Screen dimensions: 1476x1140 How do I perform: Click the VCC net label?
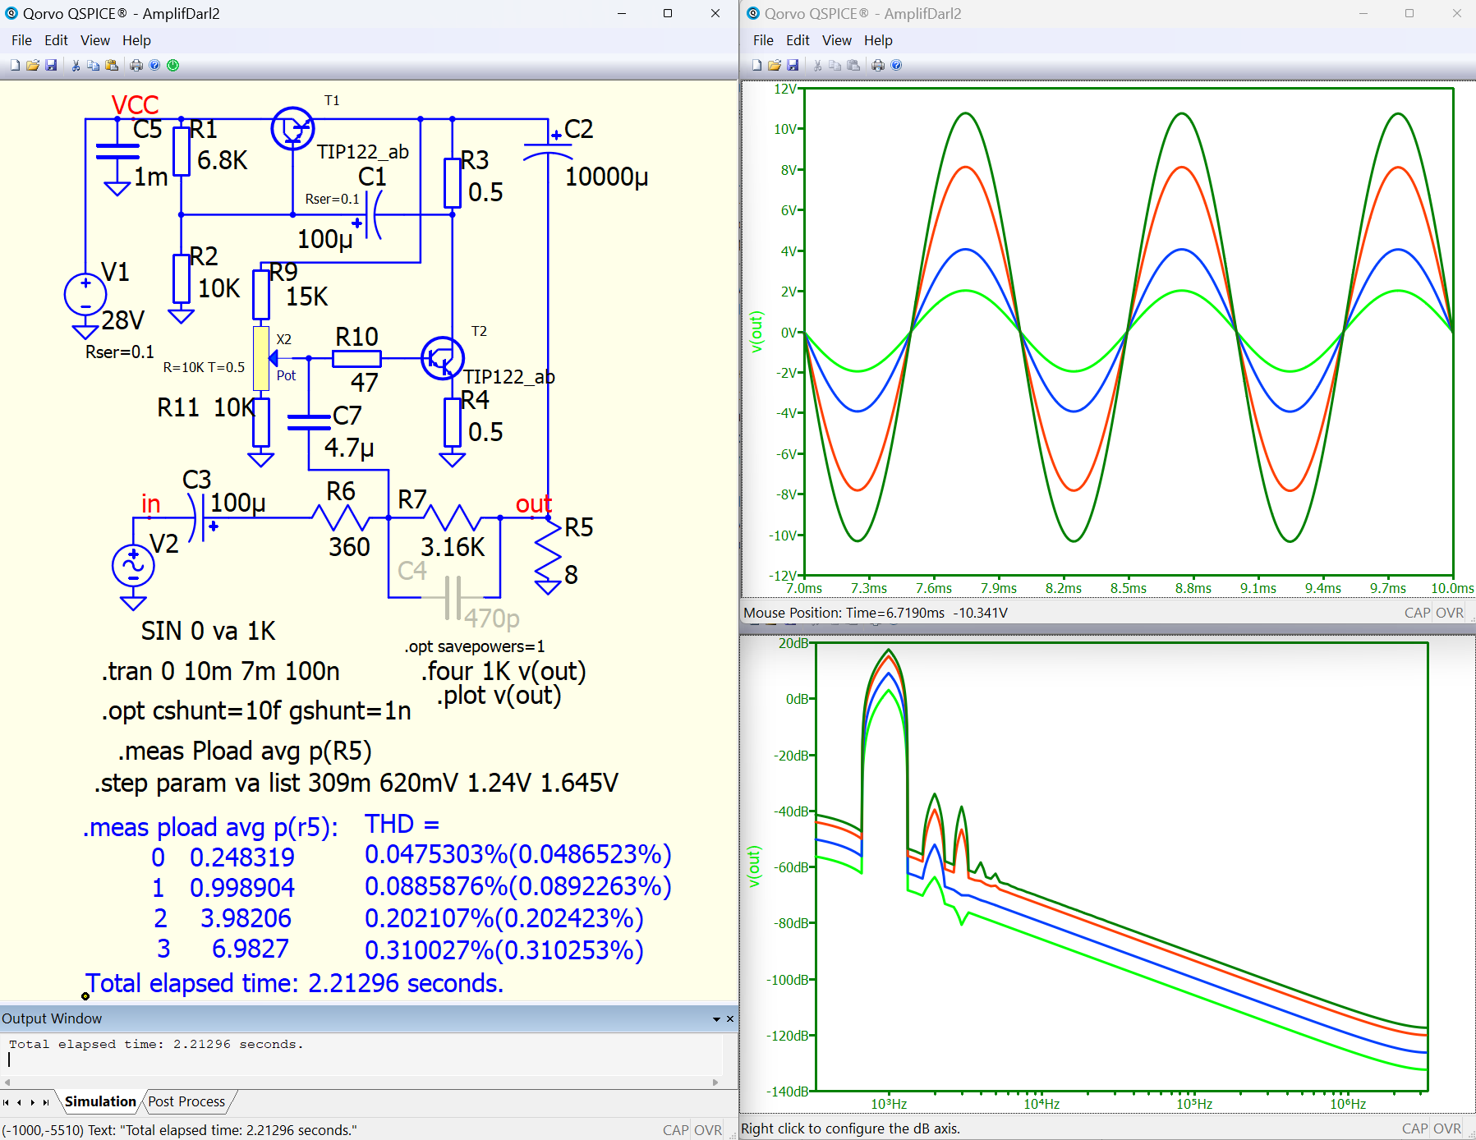(x=135, y=105)
